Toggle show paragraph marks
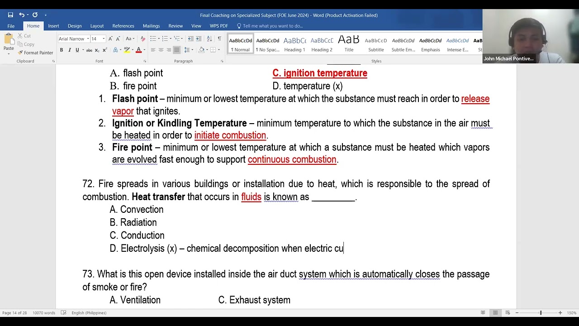The width and height of the screenshot is (579, 326). (219, 39)
